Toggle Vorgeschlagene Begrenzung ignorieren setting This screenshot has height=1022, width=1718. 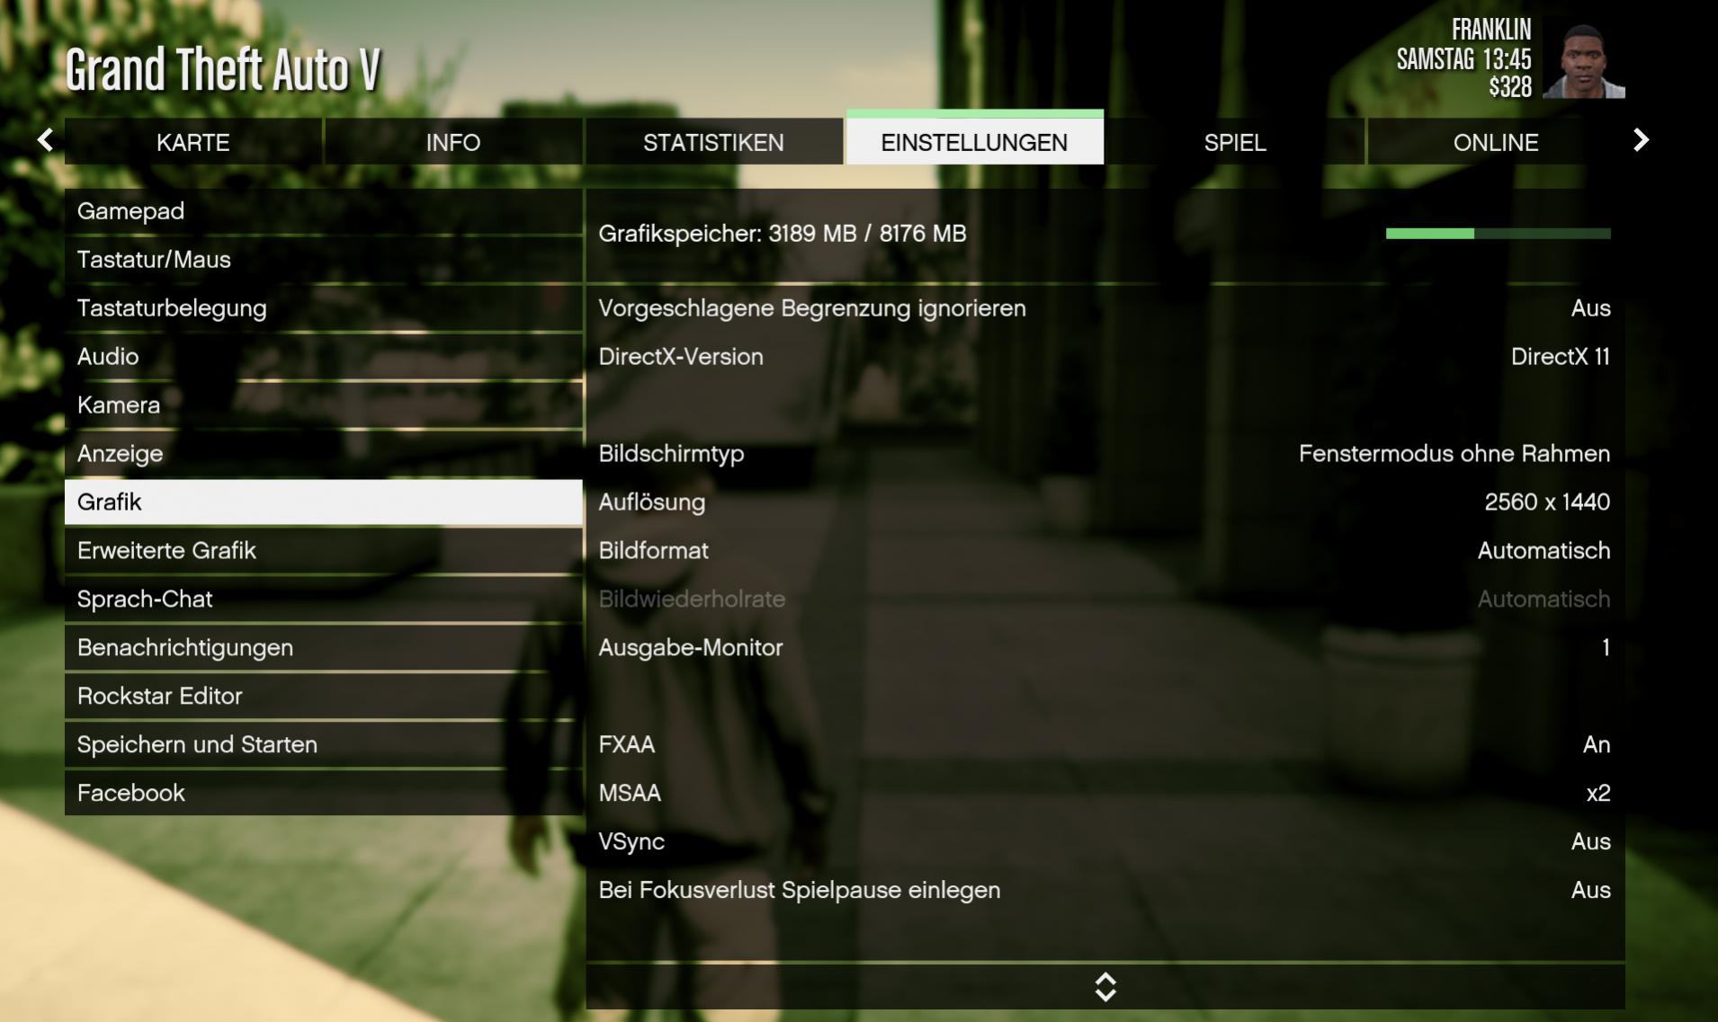(x=1105, y=308)
